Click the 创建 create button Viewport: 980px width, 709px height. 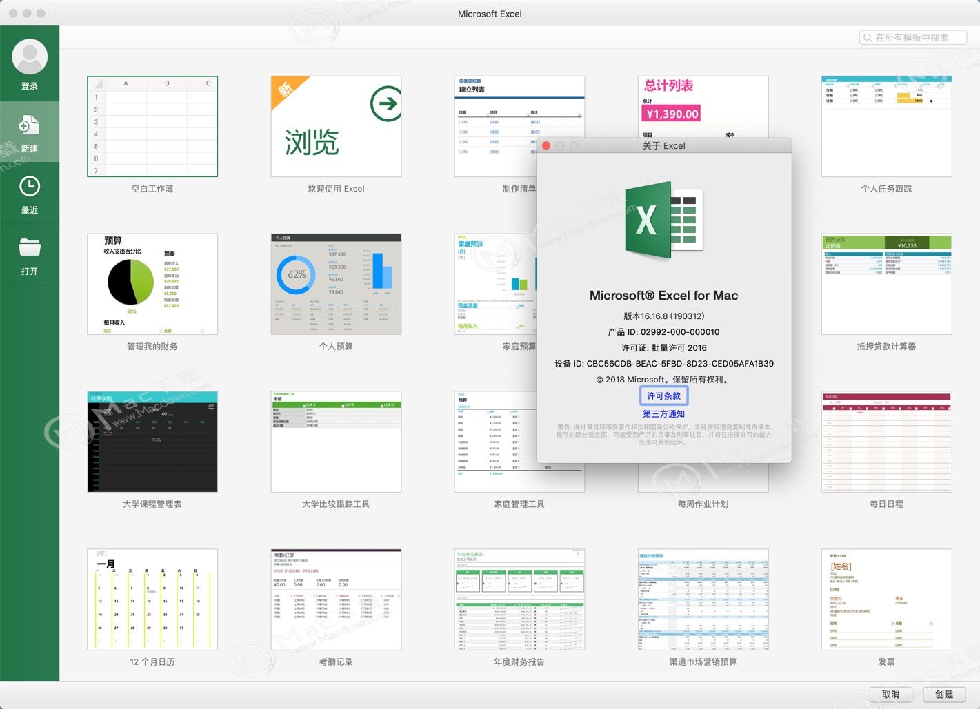(x=944, y=695)
